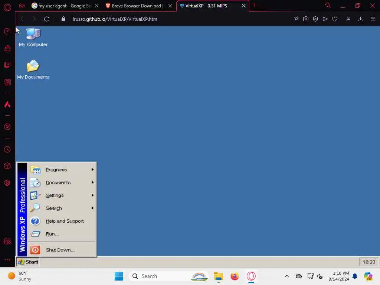Open the ad blocker shield icon
The height and width of the screenshot is (285, 380).
click(315, 19)
